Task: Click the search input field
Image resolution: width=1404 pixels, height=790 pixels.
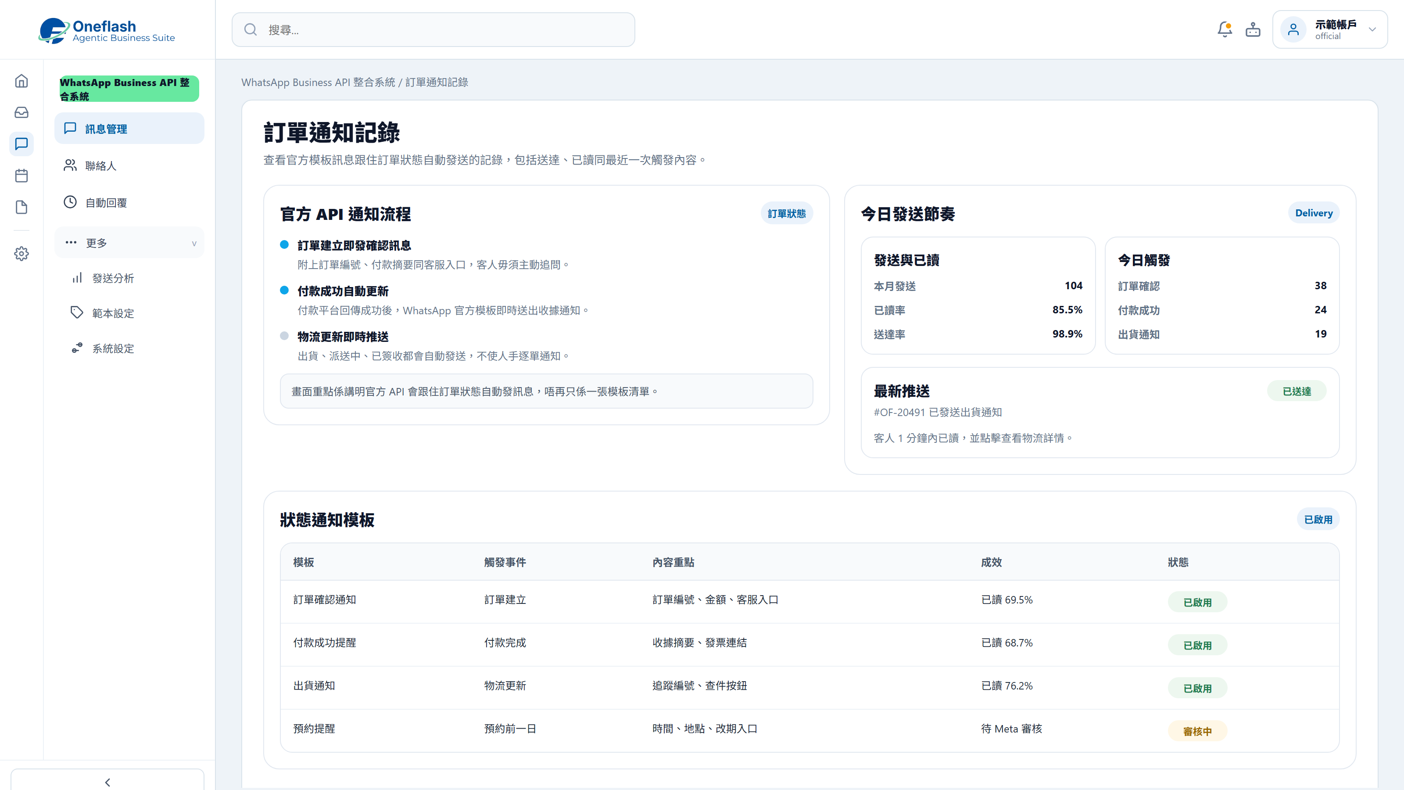Action: point(433,29)
